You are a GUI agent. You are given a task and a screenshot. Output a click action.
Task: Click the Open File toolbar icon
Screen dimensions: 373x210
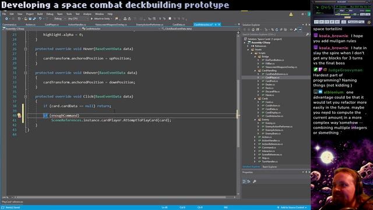[26, 19]
